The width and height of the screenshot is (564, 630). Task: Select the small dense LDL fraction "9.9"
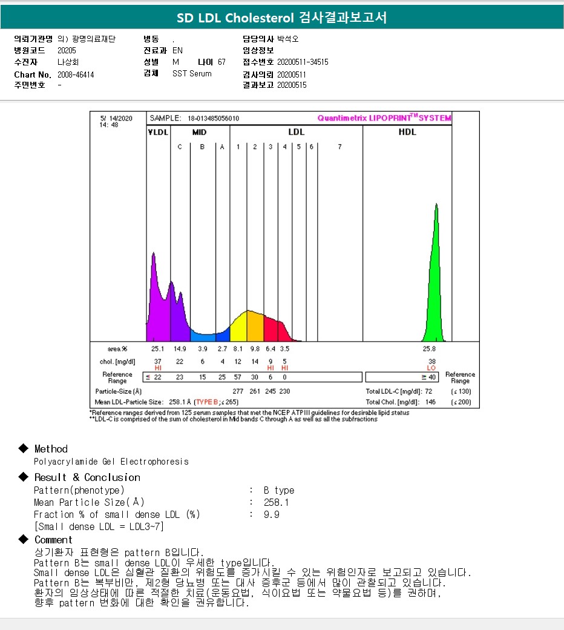tap(271, 514)
